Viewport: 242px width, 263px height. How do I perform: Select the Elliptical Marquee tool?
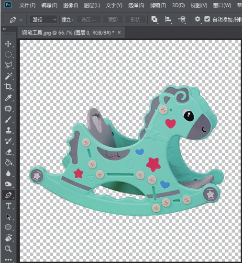click(8, 55)
